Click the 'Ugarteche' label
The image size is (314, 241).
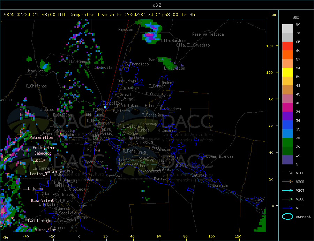pyautogui.click(x=94, y=162)
